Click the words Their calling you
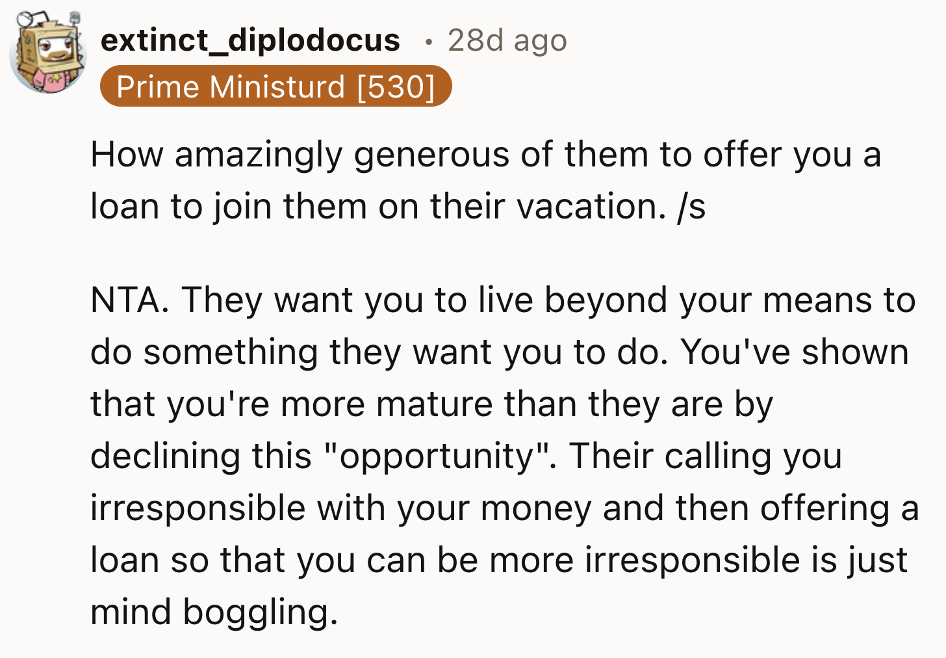This screenshot has height=658, width=946. 706,456
